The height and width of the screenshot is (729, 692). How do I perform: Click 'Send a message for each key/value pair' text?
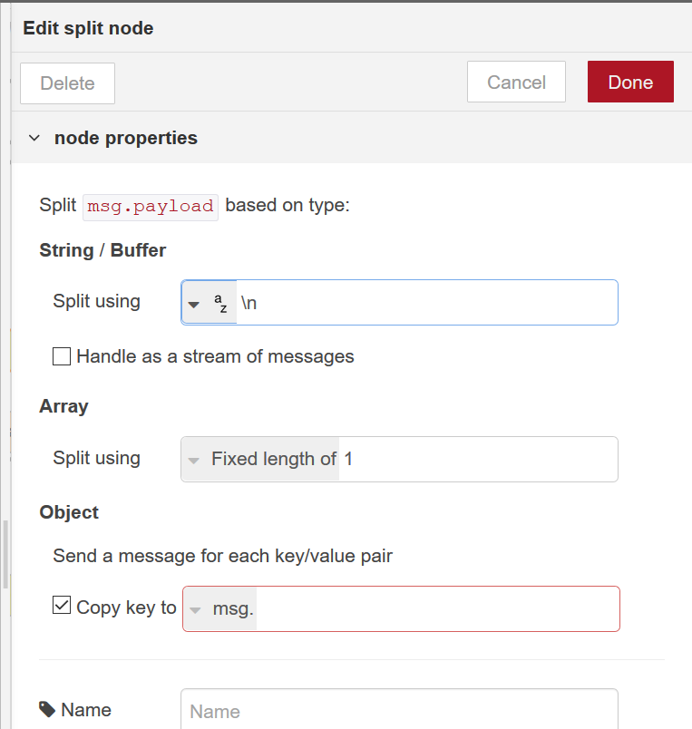click(223, 556)
